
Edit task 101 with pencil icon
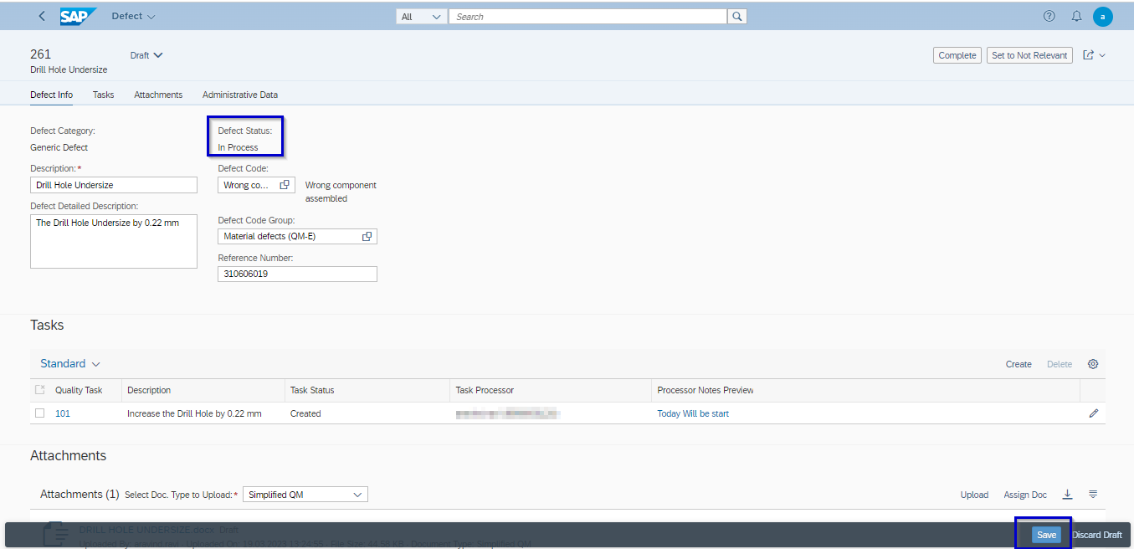pyautogui.click(x=1093, y=413)
